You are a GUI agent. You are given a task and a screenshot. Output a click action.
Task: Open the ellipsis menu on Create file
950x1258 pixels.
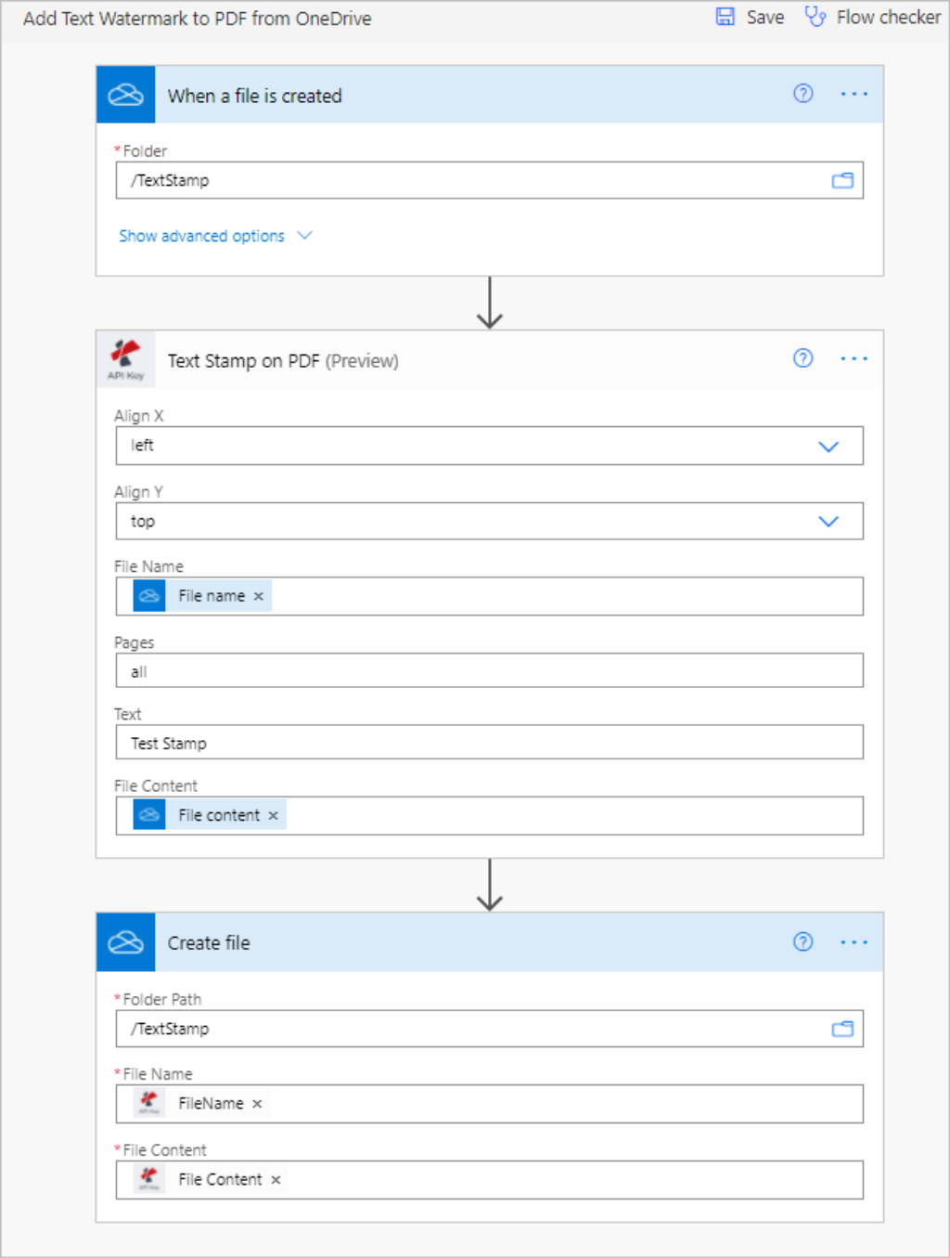point(853,941)
